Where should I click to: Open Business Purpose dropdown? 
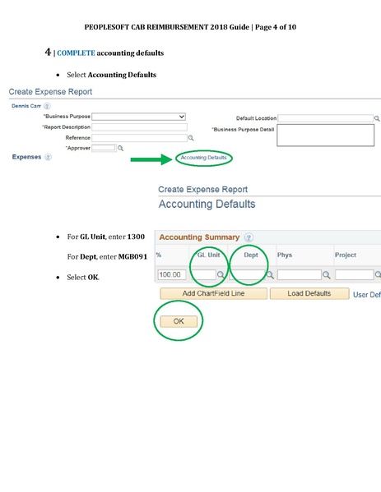click(138, 117)
